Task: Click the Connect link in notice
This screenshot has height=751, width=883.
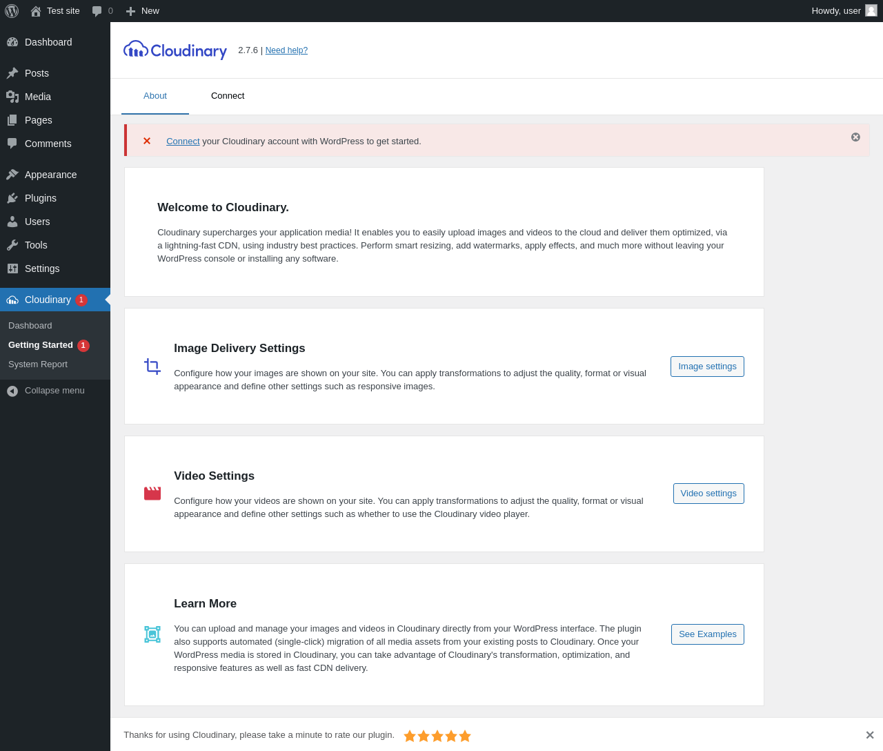Action: pyautogui.click(x=183, y=142)
